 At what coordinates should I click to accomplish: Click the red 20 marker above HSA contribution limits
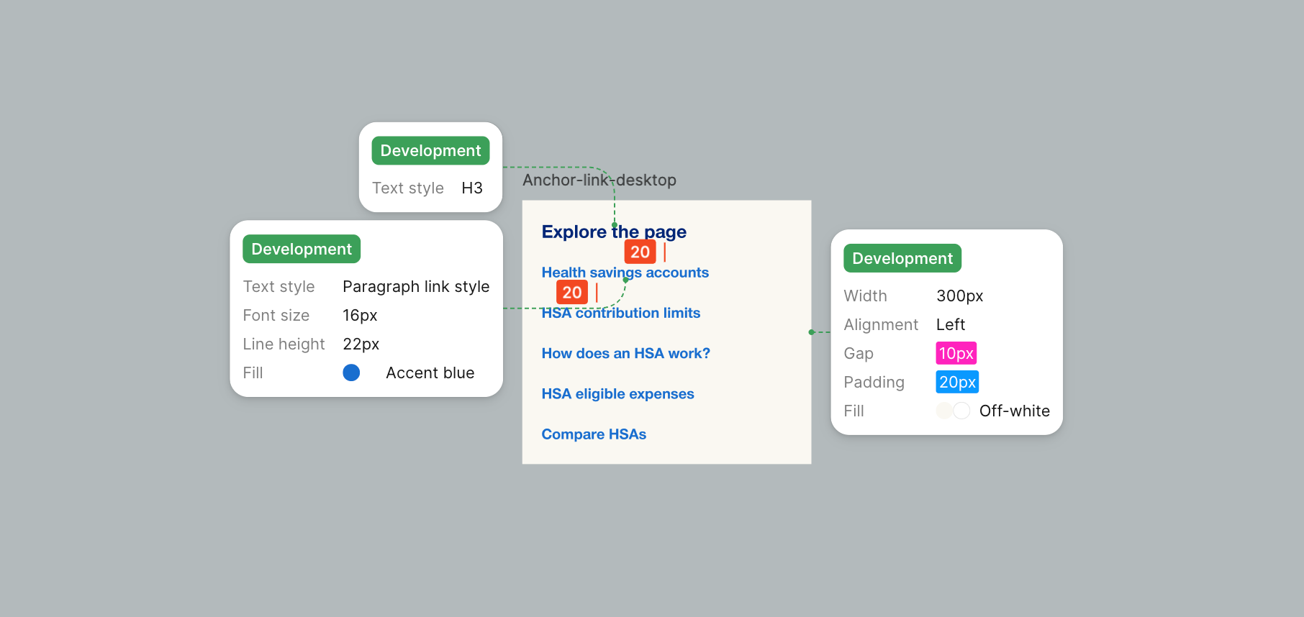[572, 292]
